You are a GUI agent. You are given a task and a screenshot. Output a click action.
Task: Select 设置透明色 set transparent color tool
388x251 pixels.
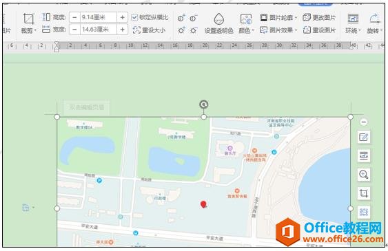[x=218, y=23]
